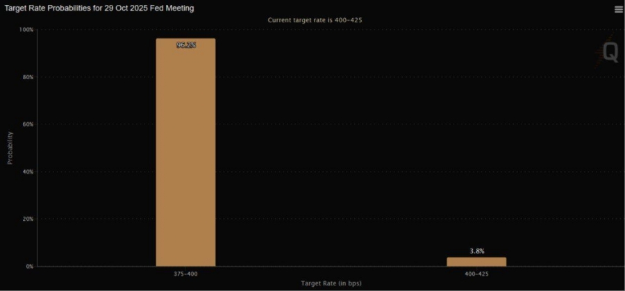
Task: Click the top of the tall orange bar
Action: pos(185,40)
